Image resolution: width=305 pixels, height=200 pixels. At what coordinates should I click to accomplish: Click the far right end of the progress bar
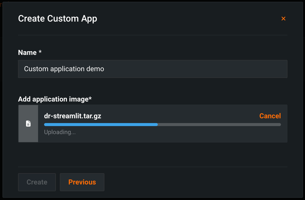[279, 124]
